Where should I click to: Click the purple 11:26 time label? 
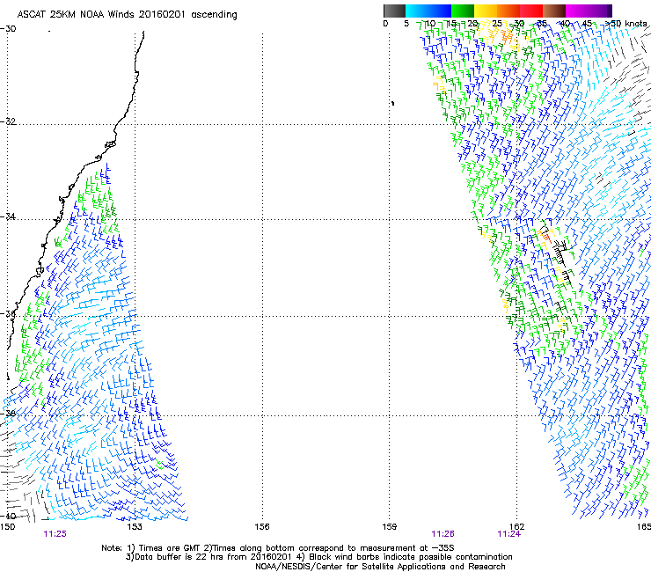[443, 534]
